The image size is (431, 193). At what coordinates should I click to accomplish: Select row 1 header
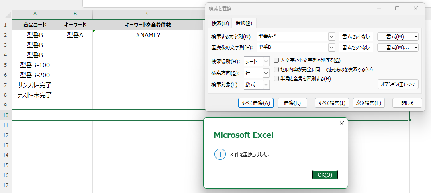point(6,25)
